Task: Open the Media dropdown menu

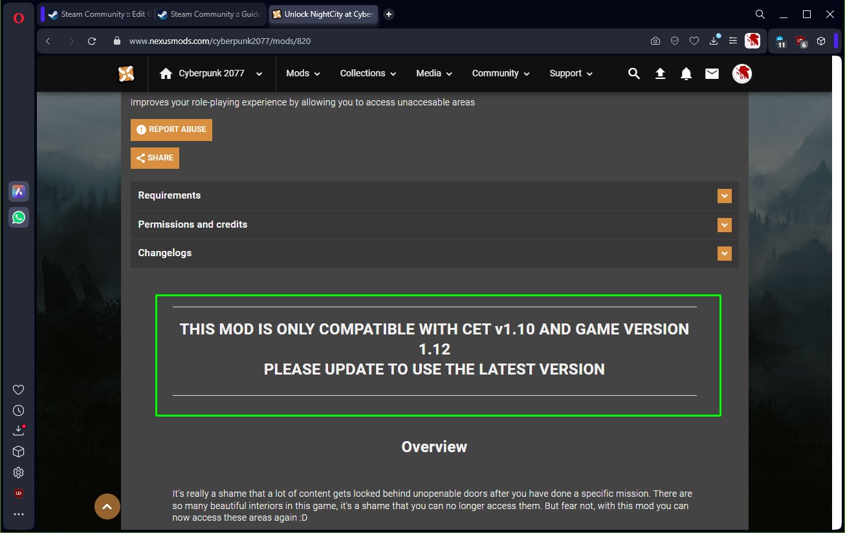Action: pos(434,74)
